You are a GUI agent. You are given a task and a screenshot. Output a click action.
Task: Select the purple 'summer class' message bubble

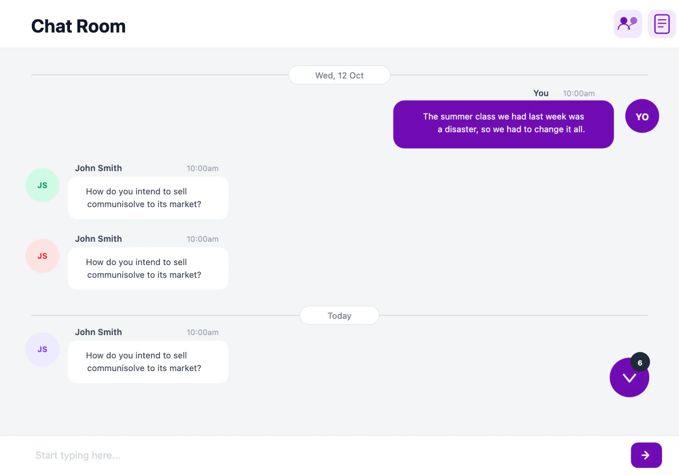coord(504,124)
